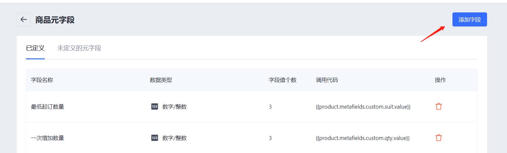Viewport: 507px width, 153px height.
Task: Click the 操作 column header
Action: (440, 80)
